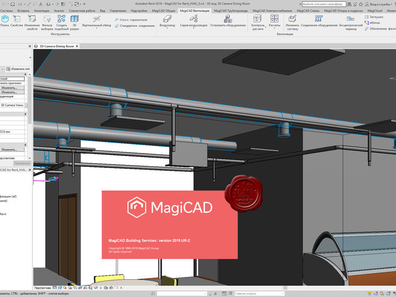This screenshot has height=297, width=396.
Task: Select the Вертикальный обвод tool
Action: [96, 21]
